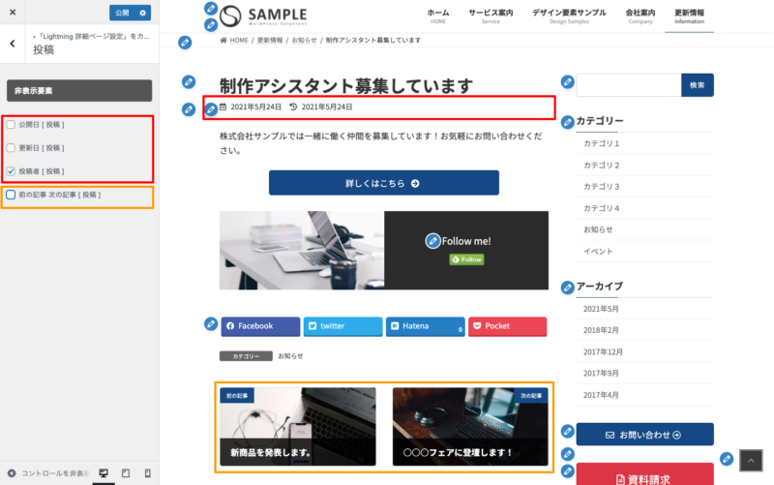Click the sidebar search input field
The height and width of the screenshot is (485, 774).
pyautogui.click(x=628, y=85)
